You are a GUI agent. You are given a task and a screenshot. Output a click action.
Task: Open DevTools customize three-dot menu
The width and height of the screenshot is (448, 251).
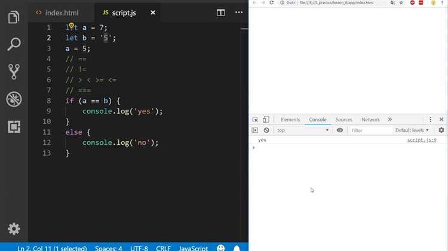[430, 119]
